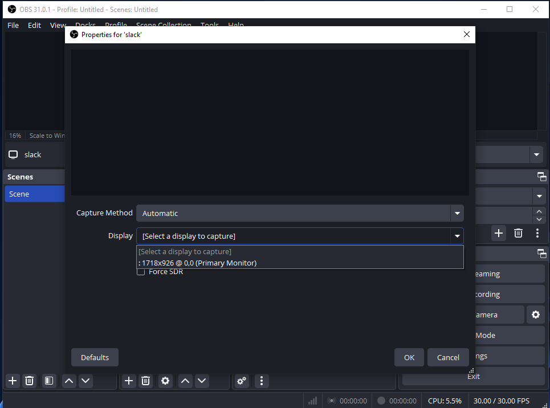Click OBS logo in Properties dialog title bar
The image size is (550, 408).
[x=74, y=34]
